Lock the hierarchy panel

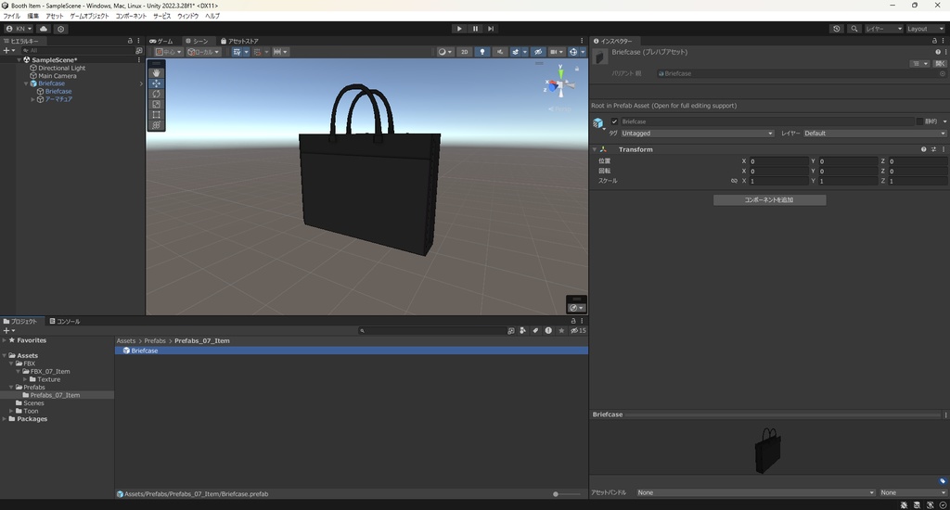130,41
